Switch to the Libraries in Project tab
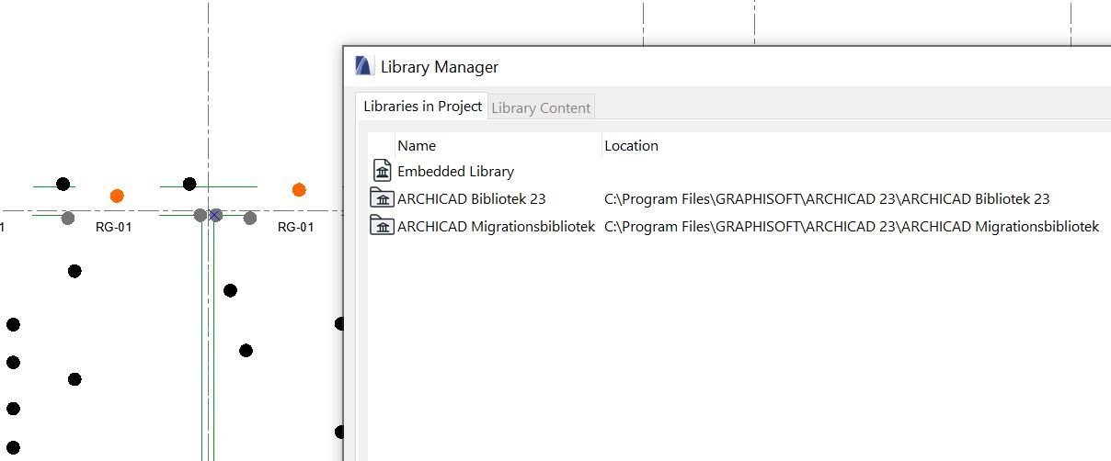 pos(422,107)
